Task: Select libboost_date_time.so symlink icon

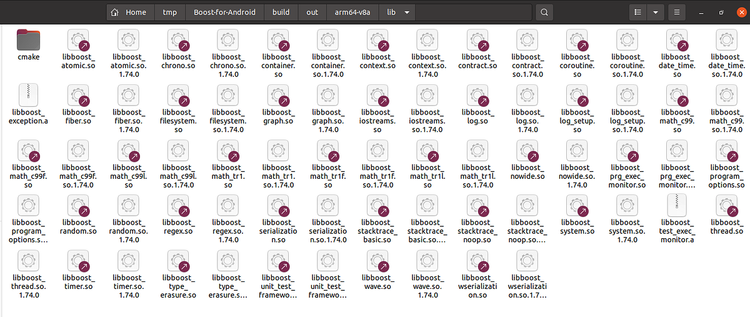Action: pos(677,40)
